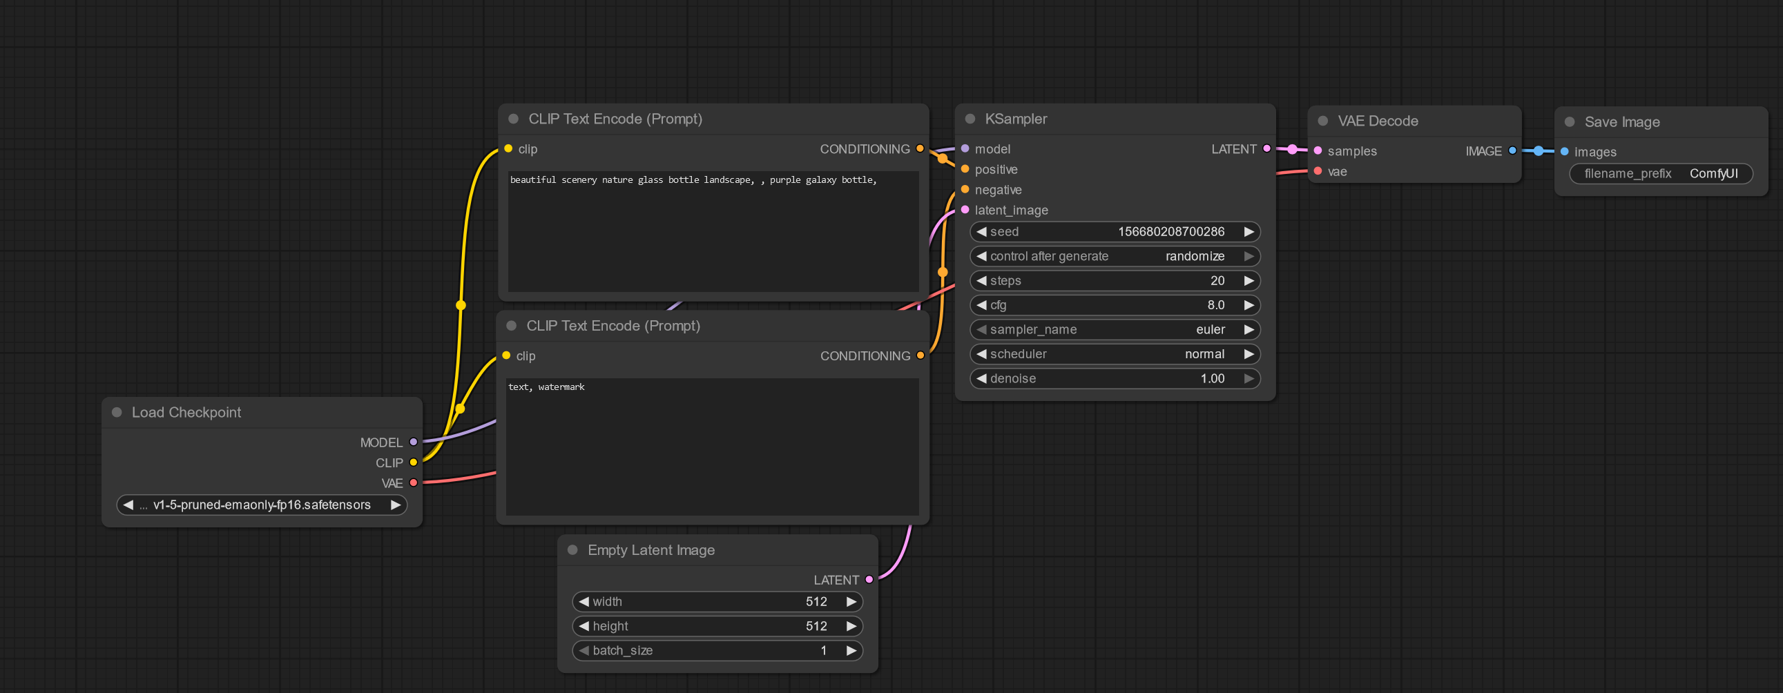This screenshot has height=693, width=1783.
Task: Open the checkpoint selector showing v1-5-pruned-emaonly-fp16
Action: 262,505
